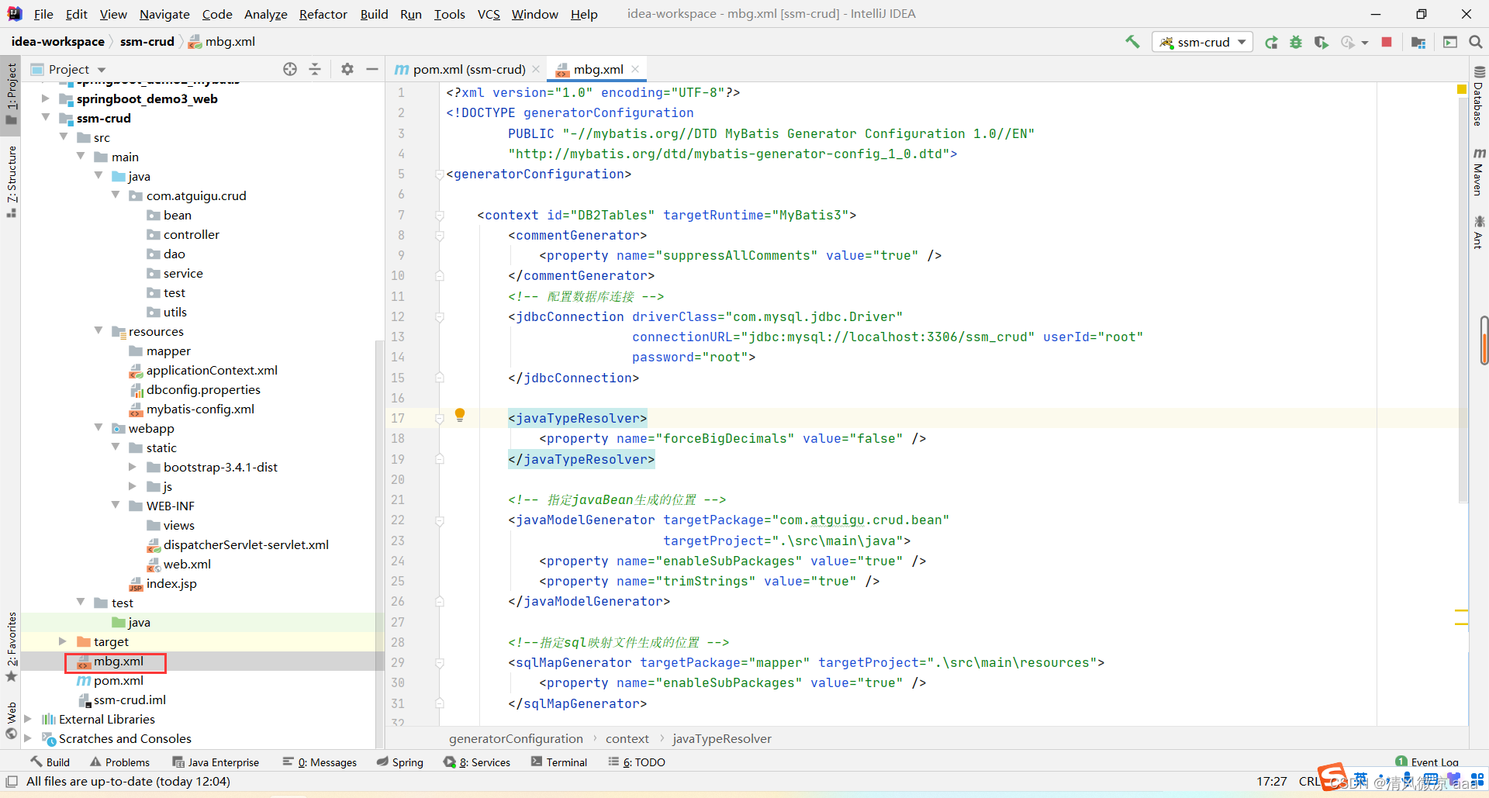Open the Navigate menu
Image resolution: width=1489 pixels, height=798 pixels.
pos(164,14)
